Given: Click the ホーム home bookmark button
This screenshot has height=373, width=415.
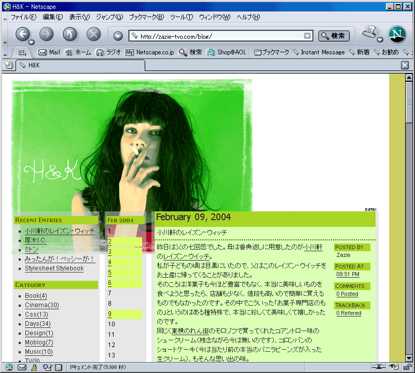Looking at the screenshot, I should point(78,52).
